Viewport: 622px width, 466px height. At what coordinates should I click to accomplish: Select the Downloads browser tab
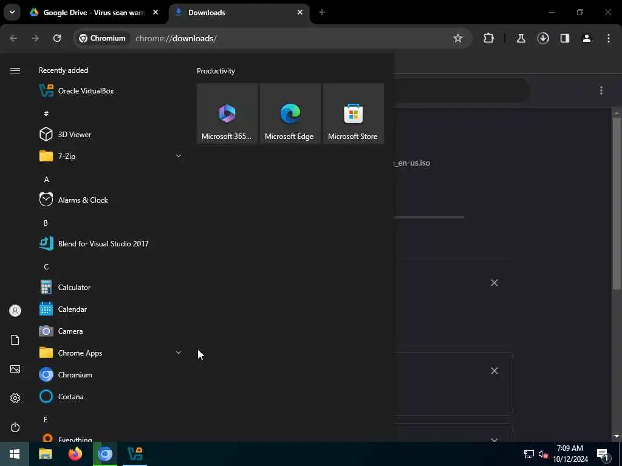click(x=239, y=13)
